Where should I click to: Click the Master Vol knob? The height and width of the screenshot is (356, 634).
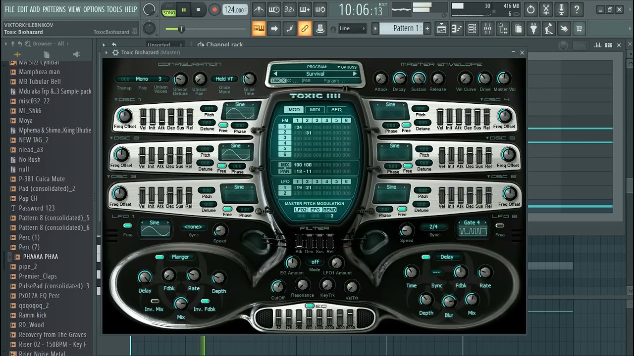coord(504,78)
